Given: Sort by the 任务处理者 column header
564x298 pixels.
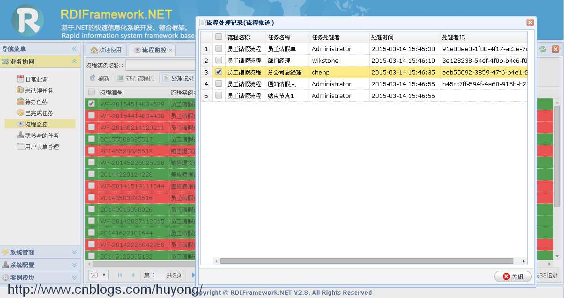Looking at the screenshot, I should coord(339,37).
